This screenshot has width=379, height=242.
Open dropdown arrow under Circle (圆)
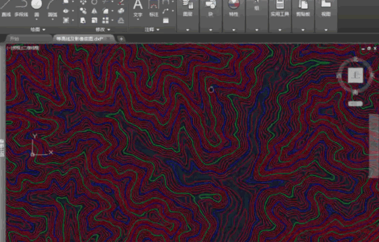[x=37, y=20]
